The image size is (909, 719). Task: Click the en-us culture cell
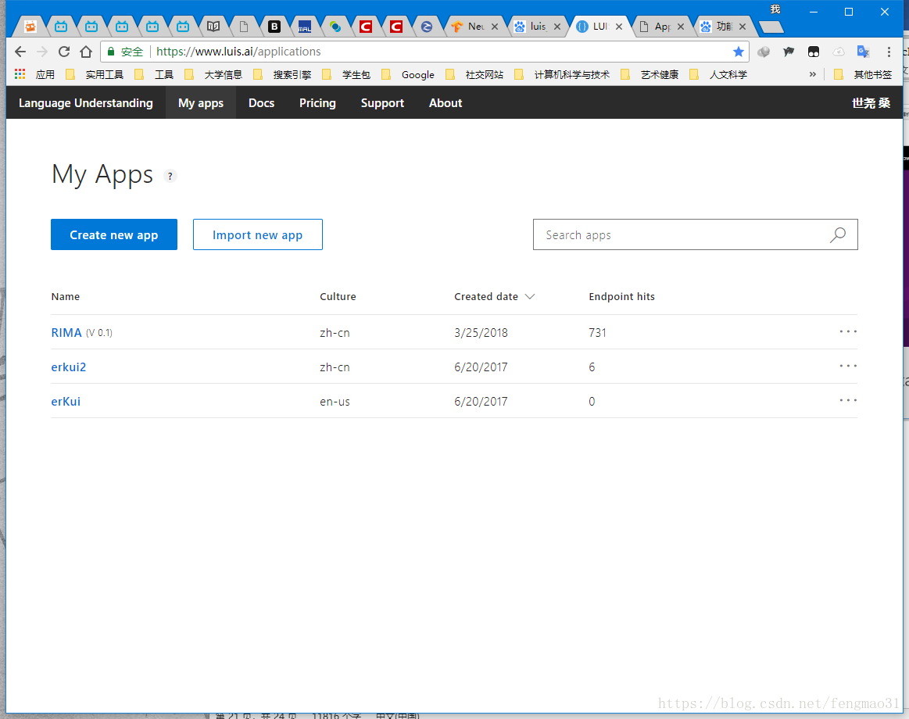tap(335, 401)
